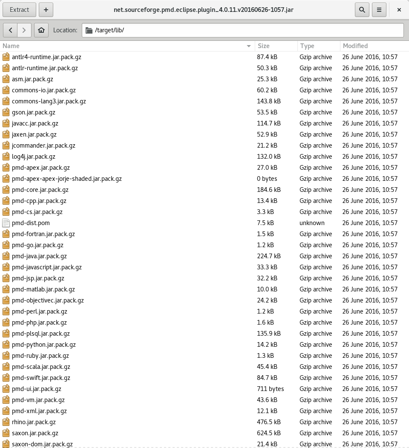The height and width of the screenshot is (448, 409).
Task: Open the hamburger menu
Action: click(379, 10)
